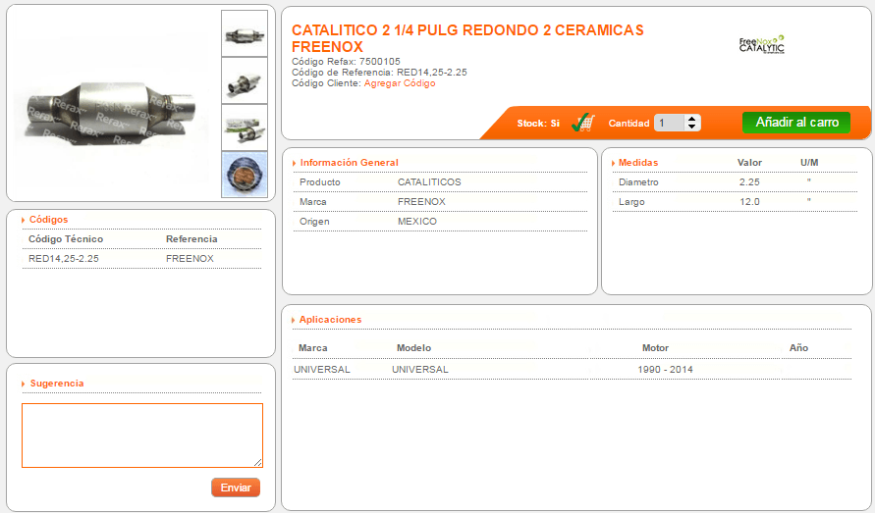Click FREENOX in the Códigos table
The height and width of the screenshot is (513, 875).
[190, 259]
